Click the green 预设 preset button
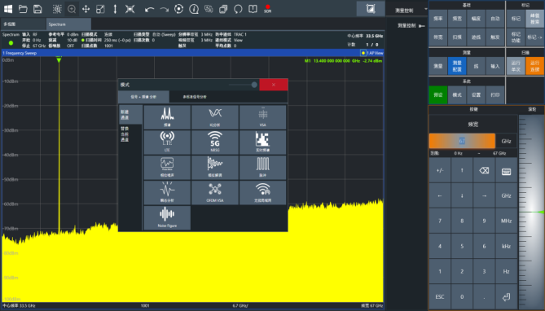Screen dimensions: 545x311 click(x=438, y=94)
